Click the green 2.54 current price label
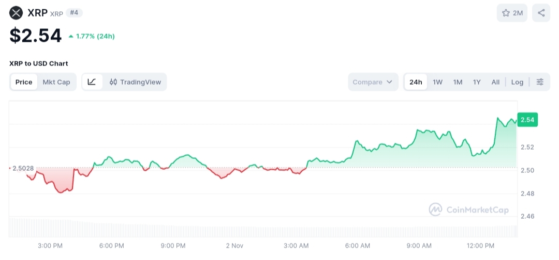 tap(527, 120)
